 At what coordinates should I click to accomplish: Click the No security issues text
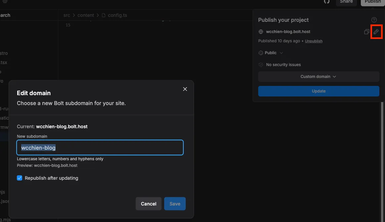tap(283, 65)
